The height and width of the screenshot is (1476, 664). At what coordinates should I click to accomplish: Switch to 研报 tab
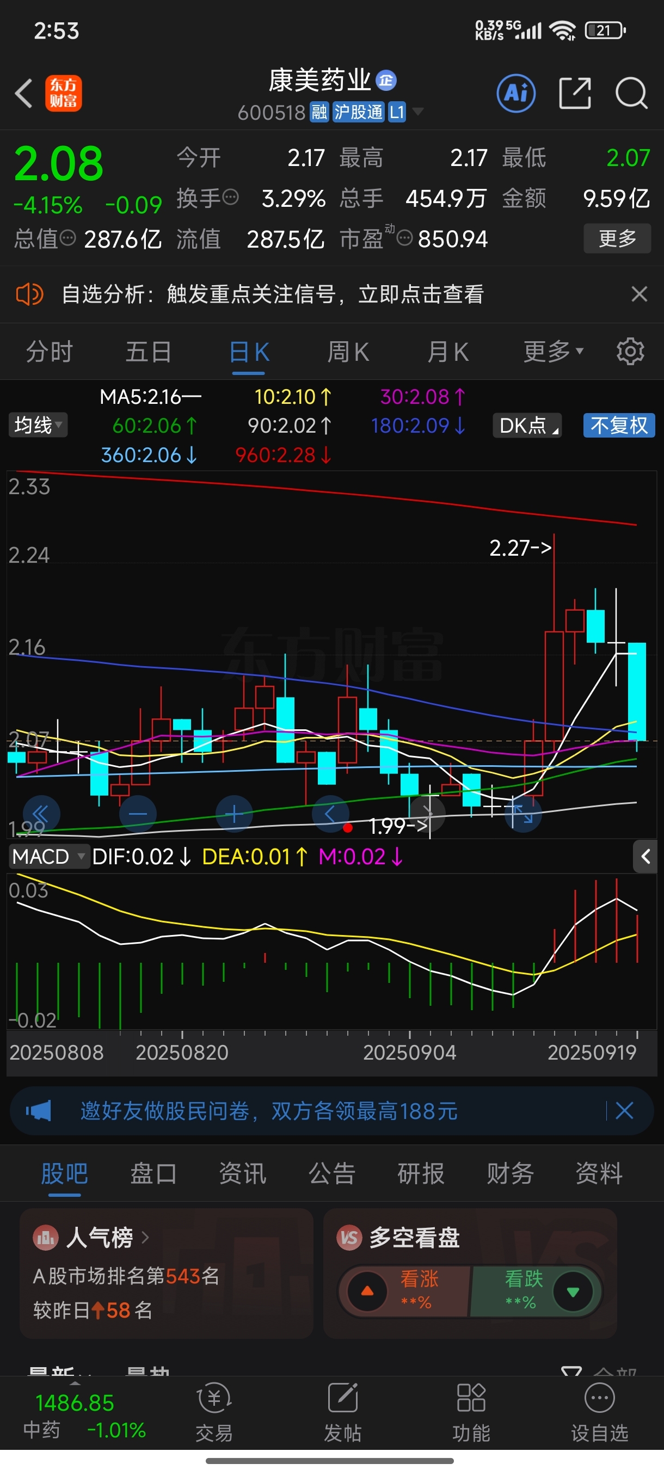[421, 1173]
